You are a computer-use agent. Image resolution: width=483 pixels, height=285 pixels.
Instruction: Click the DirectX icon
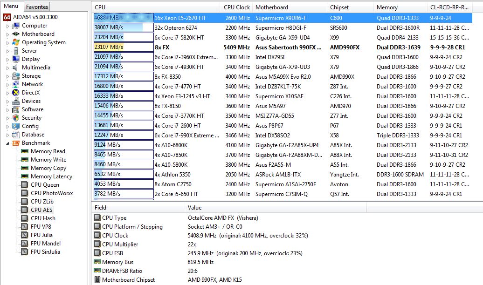pyautogui.click(x=16, y=92)
